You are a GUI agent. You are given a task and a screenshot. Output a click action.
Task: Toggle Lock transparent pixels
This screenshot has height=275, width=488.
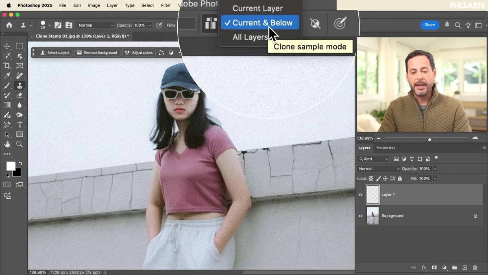coord(371,179)
